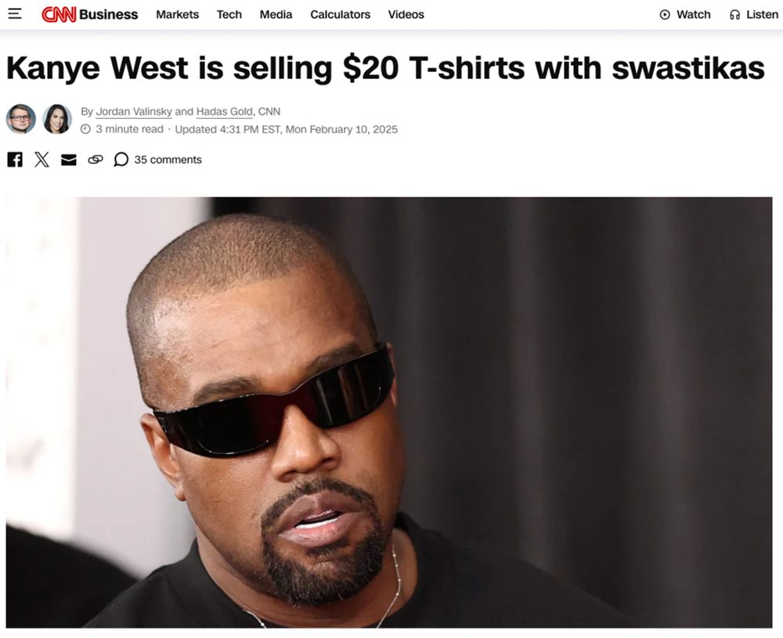
Task: Open Calculators in the nav bar
Action: point(340,14)
